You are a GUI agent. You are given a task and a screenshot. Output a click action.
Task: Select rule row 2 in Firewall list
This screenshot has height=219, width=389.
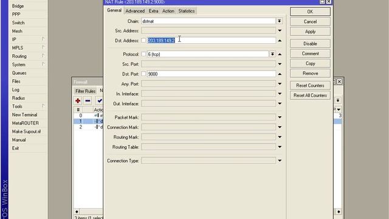pos(88,127)
